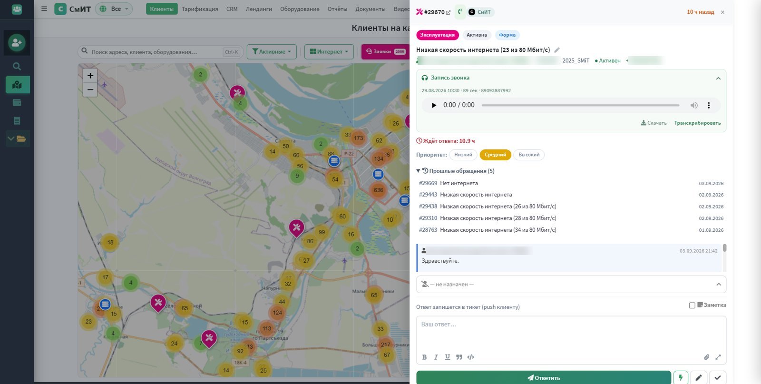Click the Эксплуатация category badge
Image resolution: width=761 pixels, height=384 pixels.
point(438,35)
